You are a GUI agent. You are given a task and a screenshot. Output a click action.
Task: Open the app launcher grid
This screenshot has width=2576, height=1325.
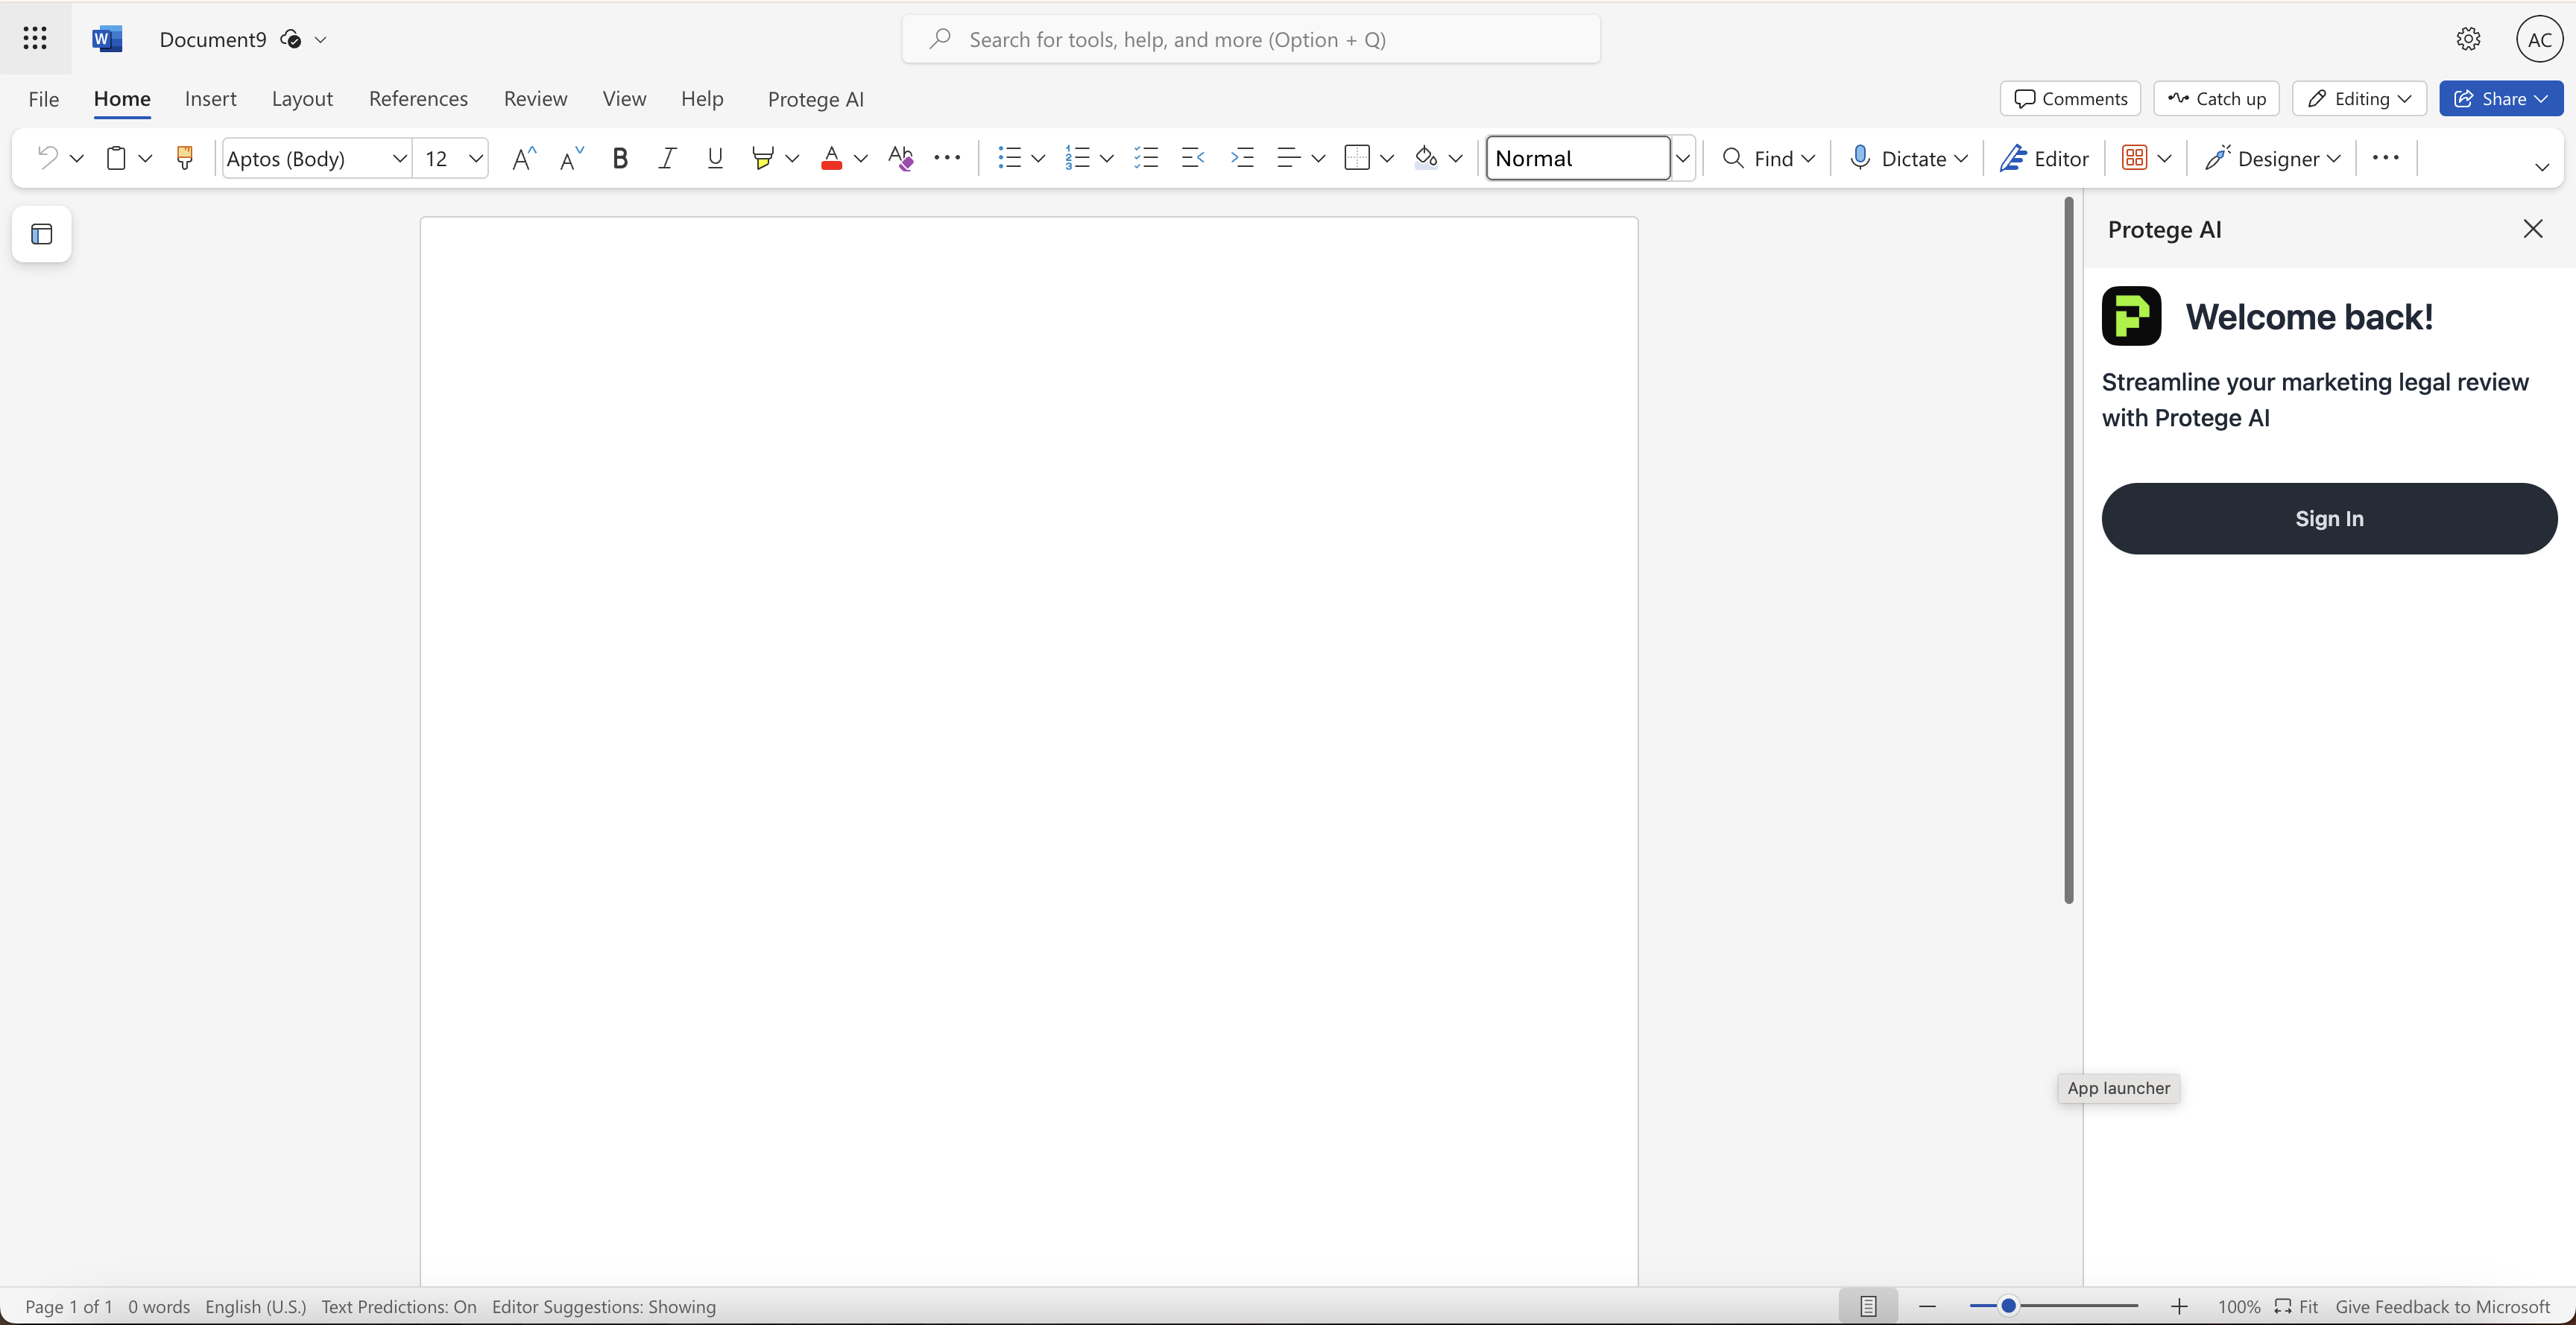click(x=35, y=39)
